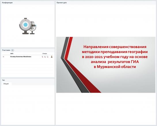157x126 pixels.
Task: Open the Общий chat tab
Action: [6, 84]
